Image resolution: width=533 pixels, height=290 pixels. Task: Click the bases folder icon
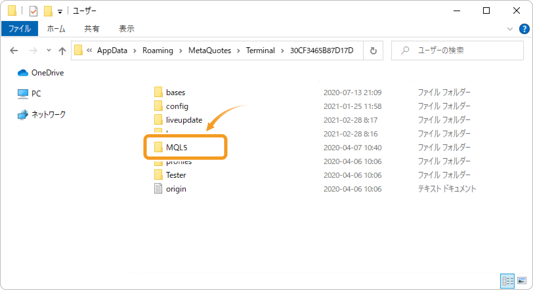[x=158, y=92]
